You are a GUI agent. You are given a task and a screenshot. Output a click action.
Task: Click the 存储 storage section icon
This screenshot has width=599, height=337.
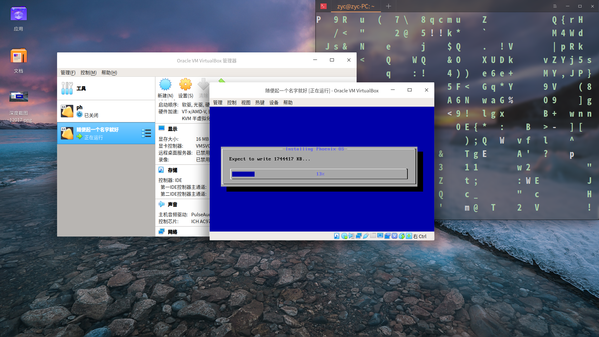point(161,170)
